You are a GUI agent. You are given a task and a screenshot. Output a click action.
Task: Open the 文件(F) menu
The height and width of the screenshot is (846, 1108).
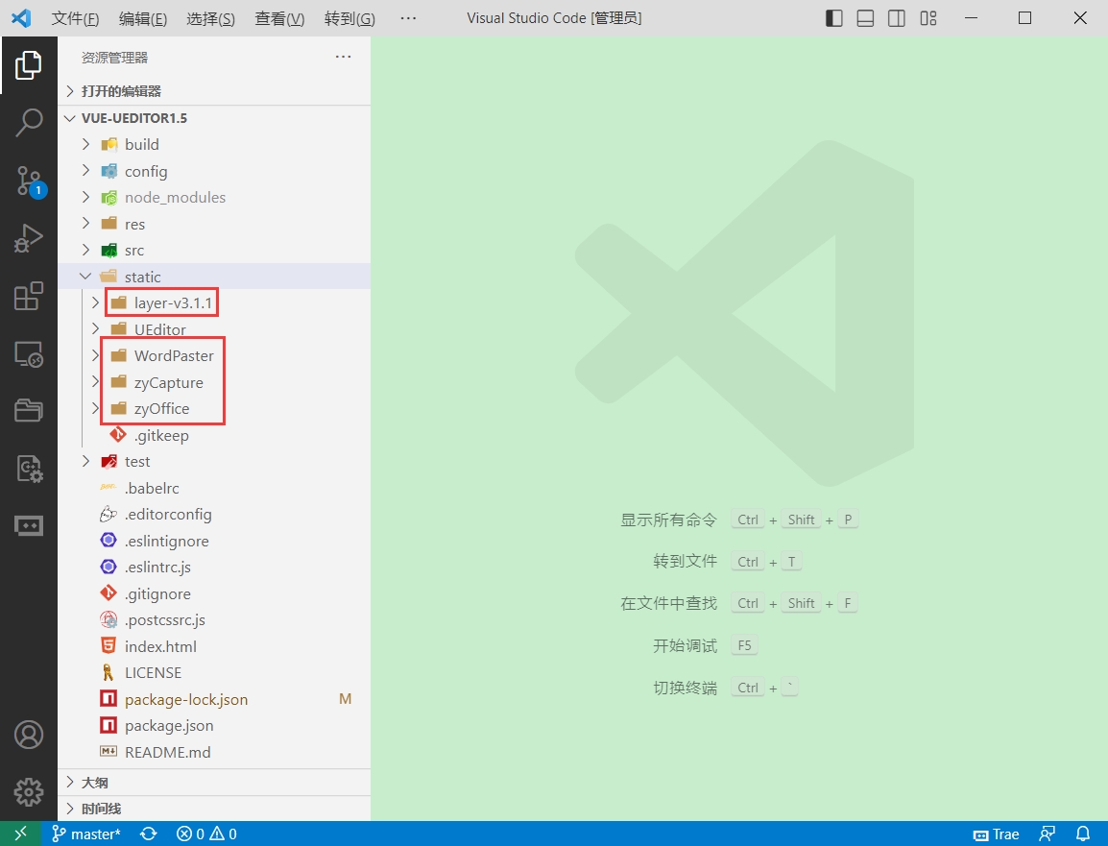pyautogui.click(x=75, y=18)
